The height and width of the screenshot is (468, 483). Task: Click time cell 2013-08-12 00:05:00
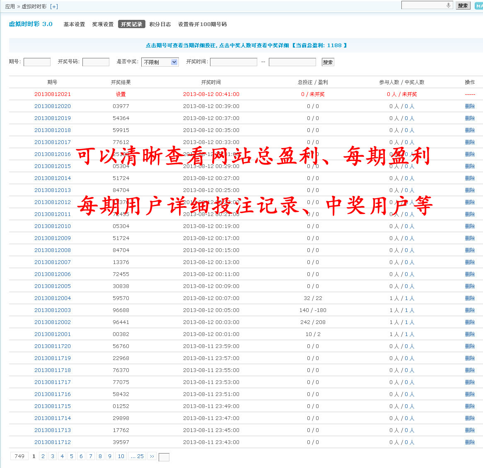tap(211, 310)
